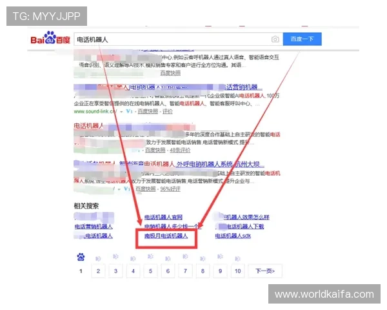Go to results page 10
Image resolution: width=387 pixels, height=310 pixels.
pyautogui.click(x=237, y=271)
